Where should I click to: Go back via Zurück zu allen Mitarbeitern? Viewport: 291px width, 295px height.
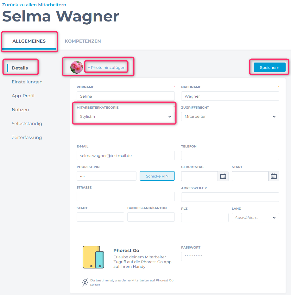point(34,5)
